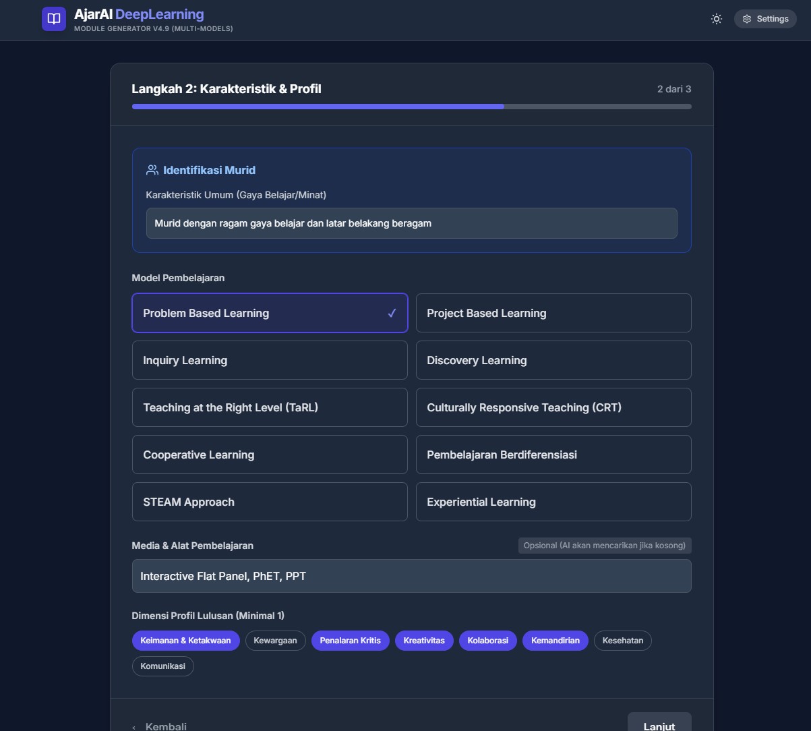811x731 pixels.
Task: Choose Inquiry Learning option
Action: point(270,360)
